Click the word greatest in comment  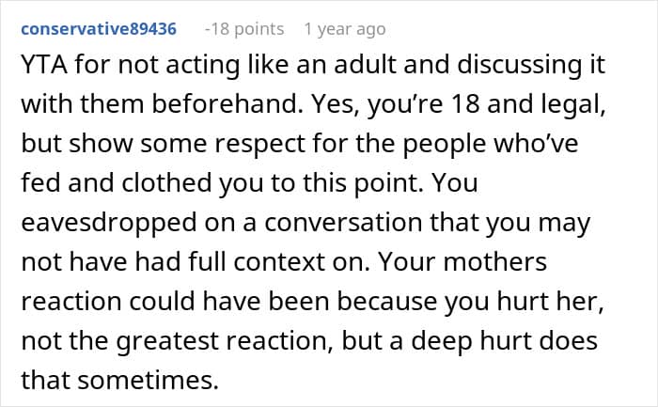coord(167,341)
